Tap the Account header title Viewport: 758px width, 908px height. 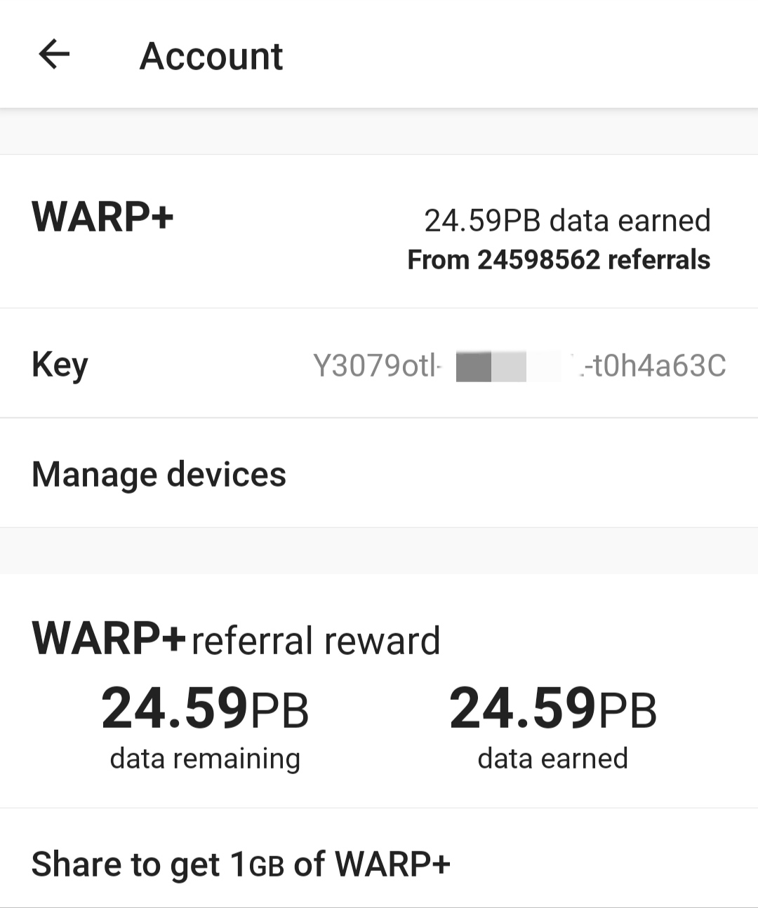pyautogui.click(x=211, y=56)
